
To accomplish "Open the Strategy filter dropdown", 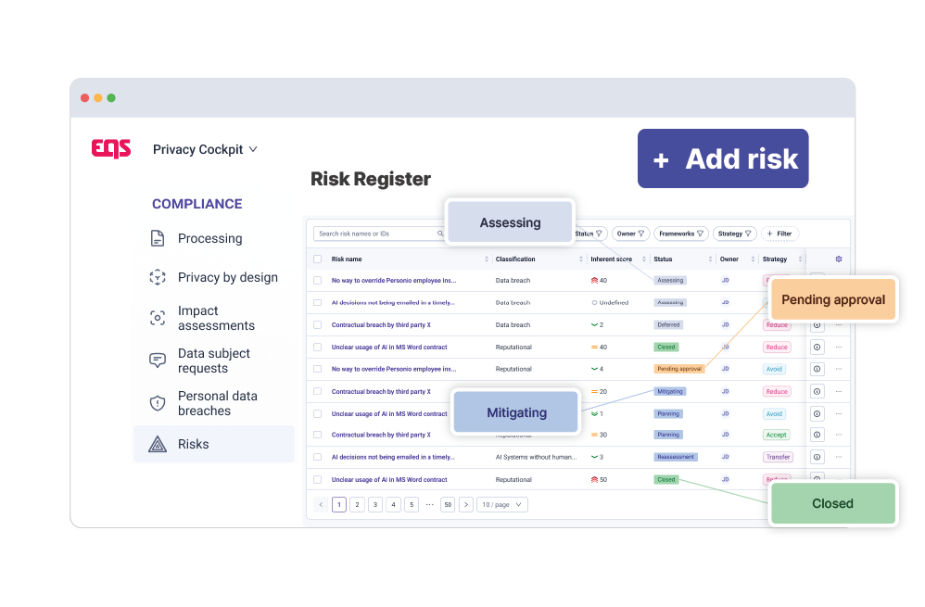I will (736, 234).
